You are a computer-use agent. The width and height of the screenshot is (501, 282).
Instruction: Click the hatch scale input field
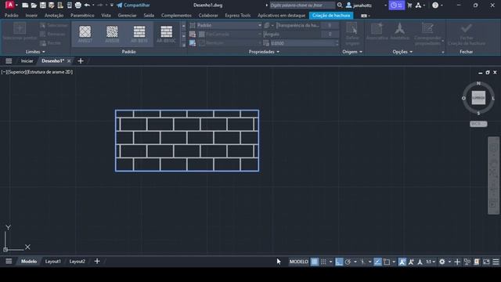(302, 43)
